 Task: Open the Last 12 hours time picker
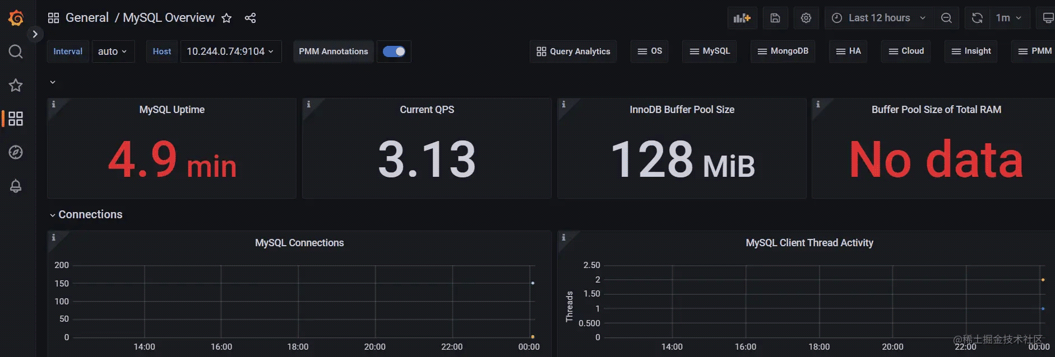click(878, 18)
